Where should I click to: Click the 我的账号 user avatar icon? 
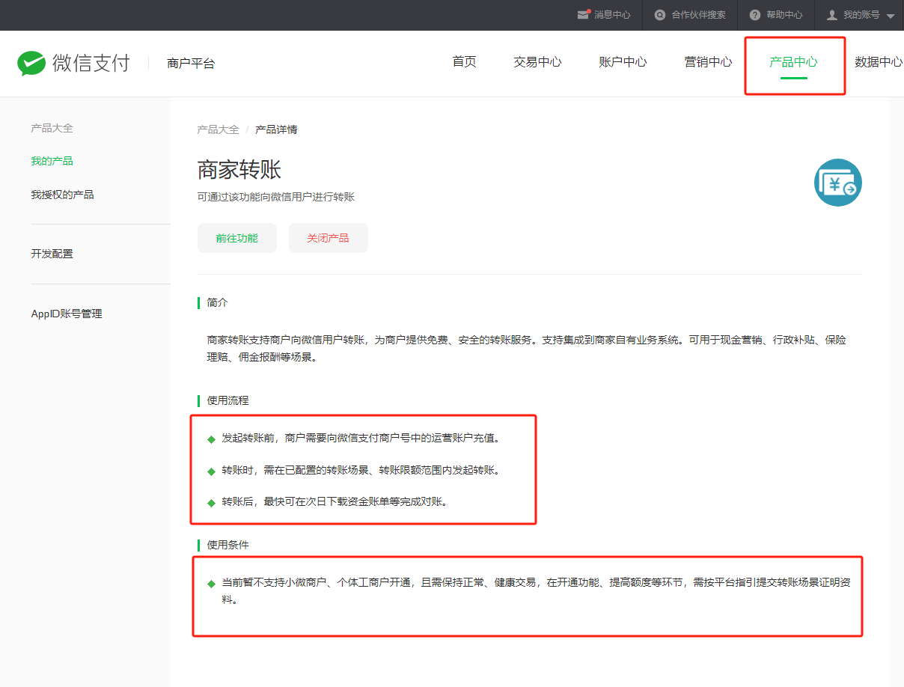(x=832, y=15)
